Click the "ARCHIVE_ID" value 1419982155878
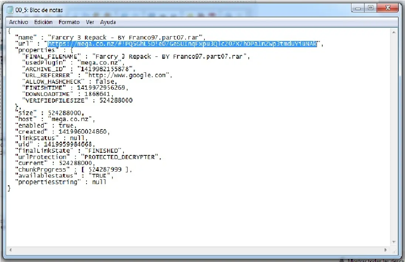 pos(105,69)
